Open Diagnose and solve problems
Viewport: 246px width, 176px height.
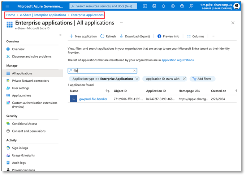[29, 57]
